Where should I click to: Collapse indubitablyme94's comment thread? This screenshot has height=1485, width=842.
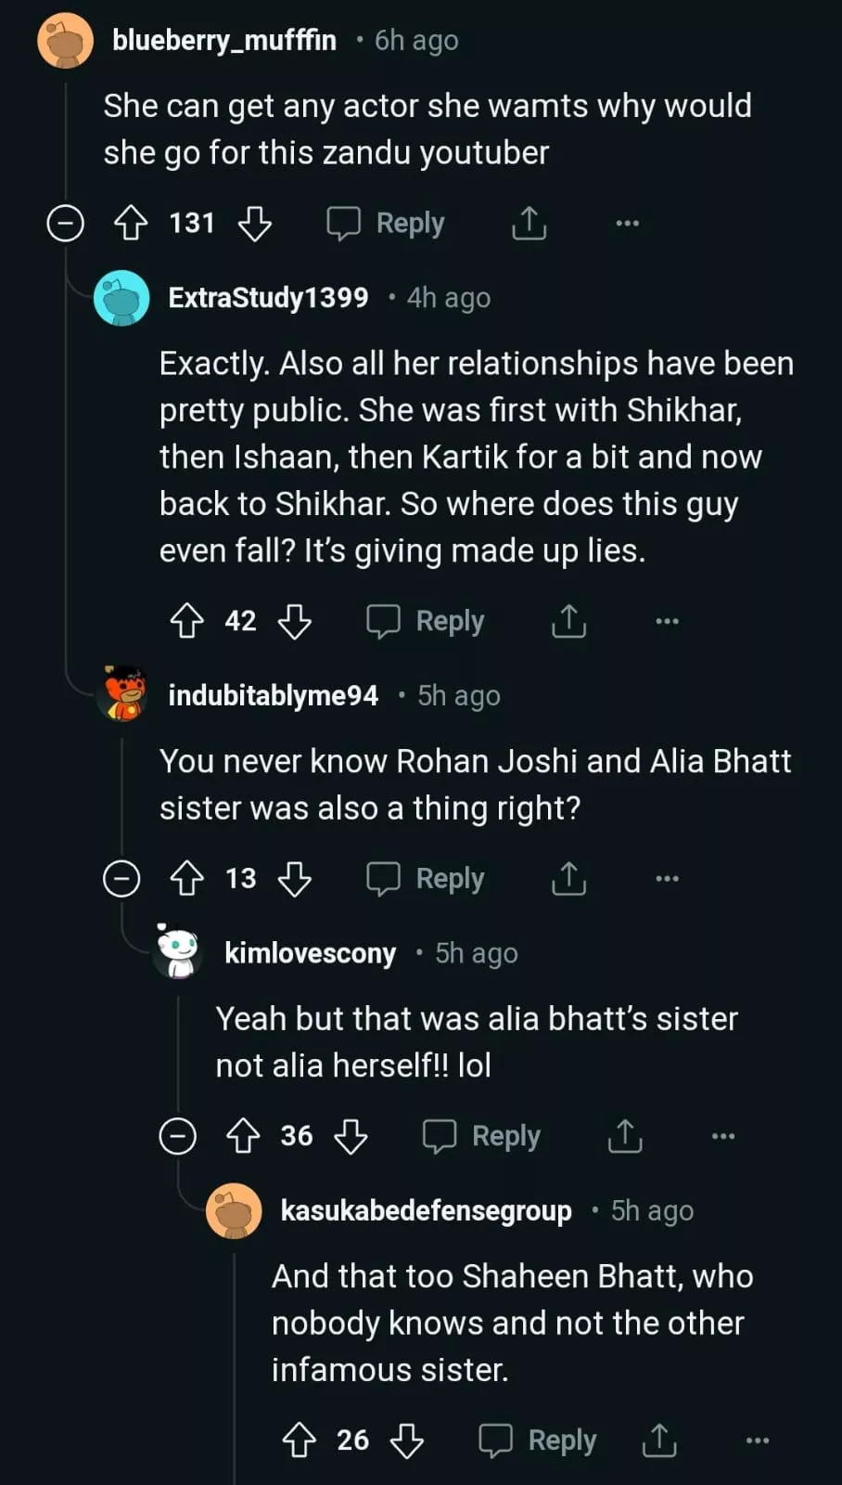[x=121, y=878]
